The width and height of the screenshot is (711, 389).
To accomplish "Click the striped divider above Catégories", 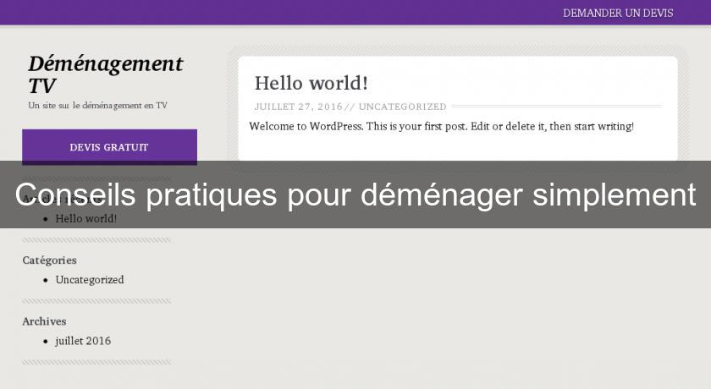I will click(x=96, y=240).
